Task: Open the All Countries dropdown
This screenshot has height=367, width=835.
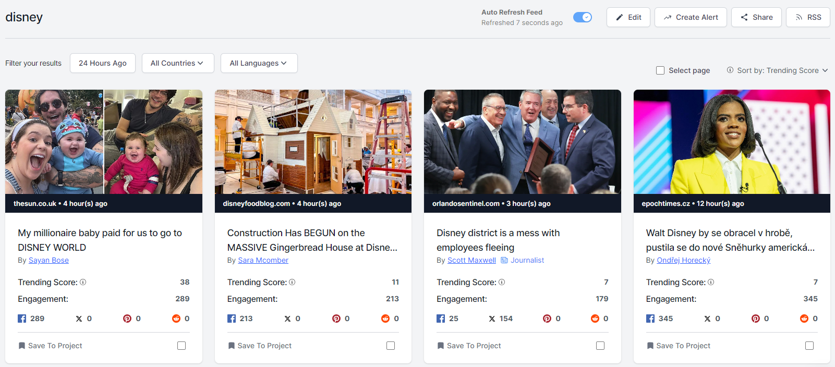Action: pos(177,63)
